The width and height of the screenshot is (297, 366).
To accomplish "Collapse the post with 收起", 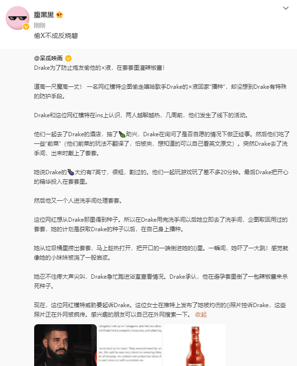I will click(x=201, y=315).
